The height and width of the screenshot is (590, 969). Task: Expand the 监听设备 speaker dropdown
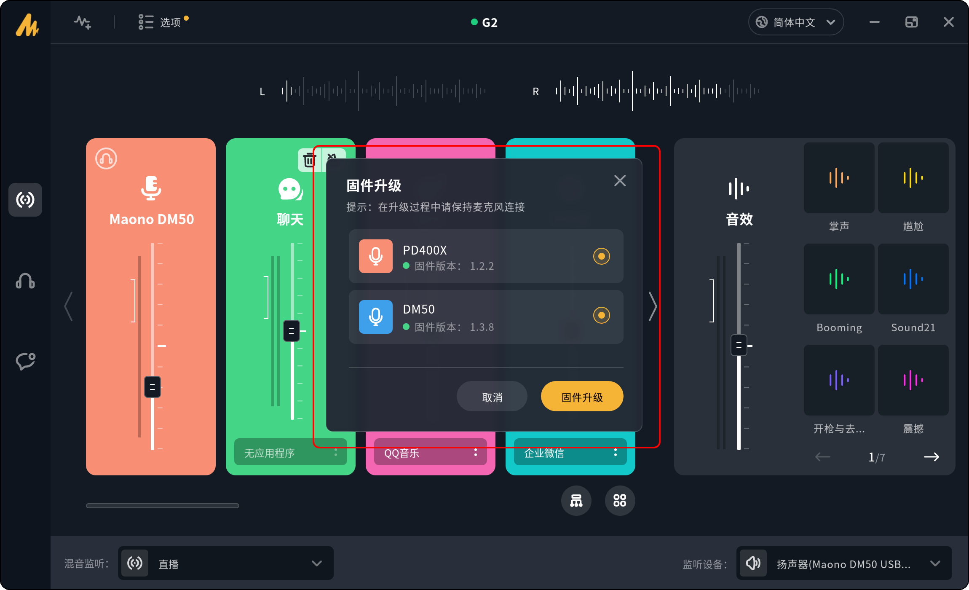point(844,563)
